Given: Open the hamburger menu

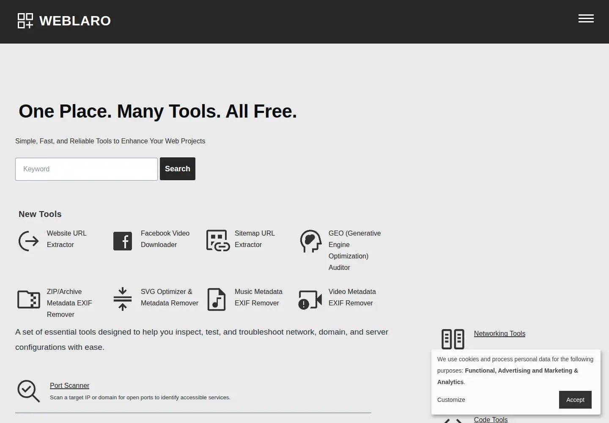Looking at the screenshot, I should tap(586, 19).
